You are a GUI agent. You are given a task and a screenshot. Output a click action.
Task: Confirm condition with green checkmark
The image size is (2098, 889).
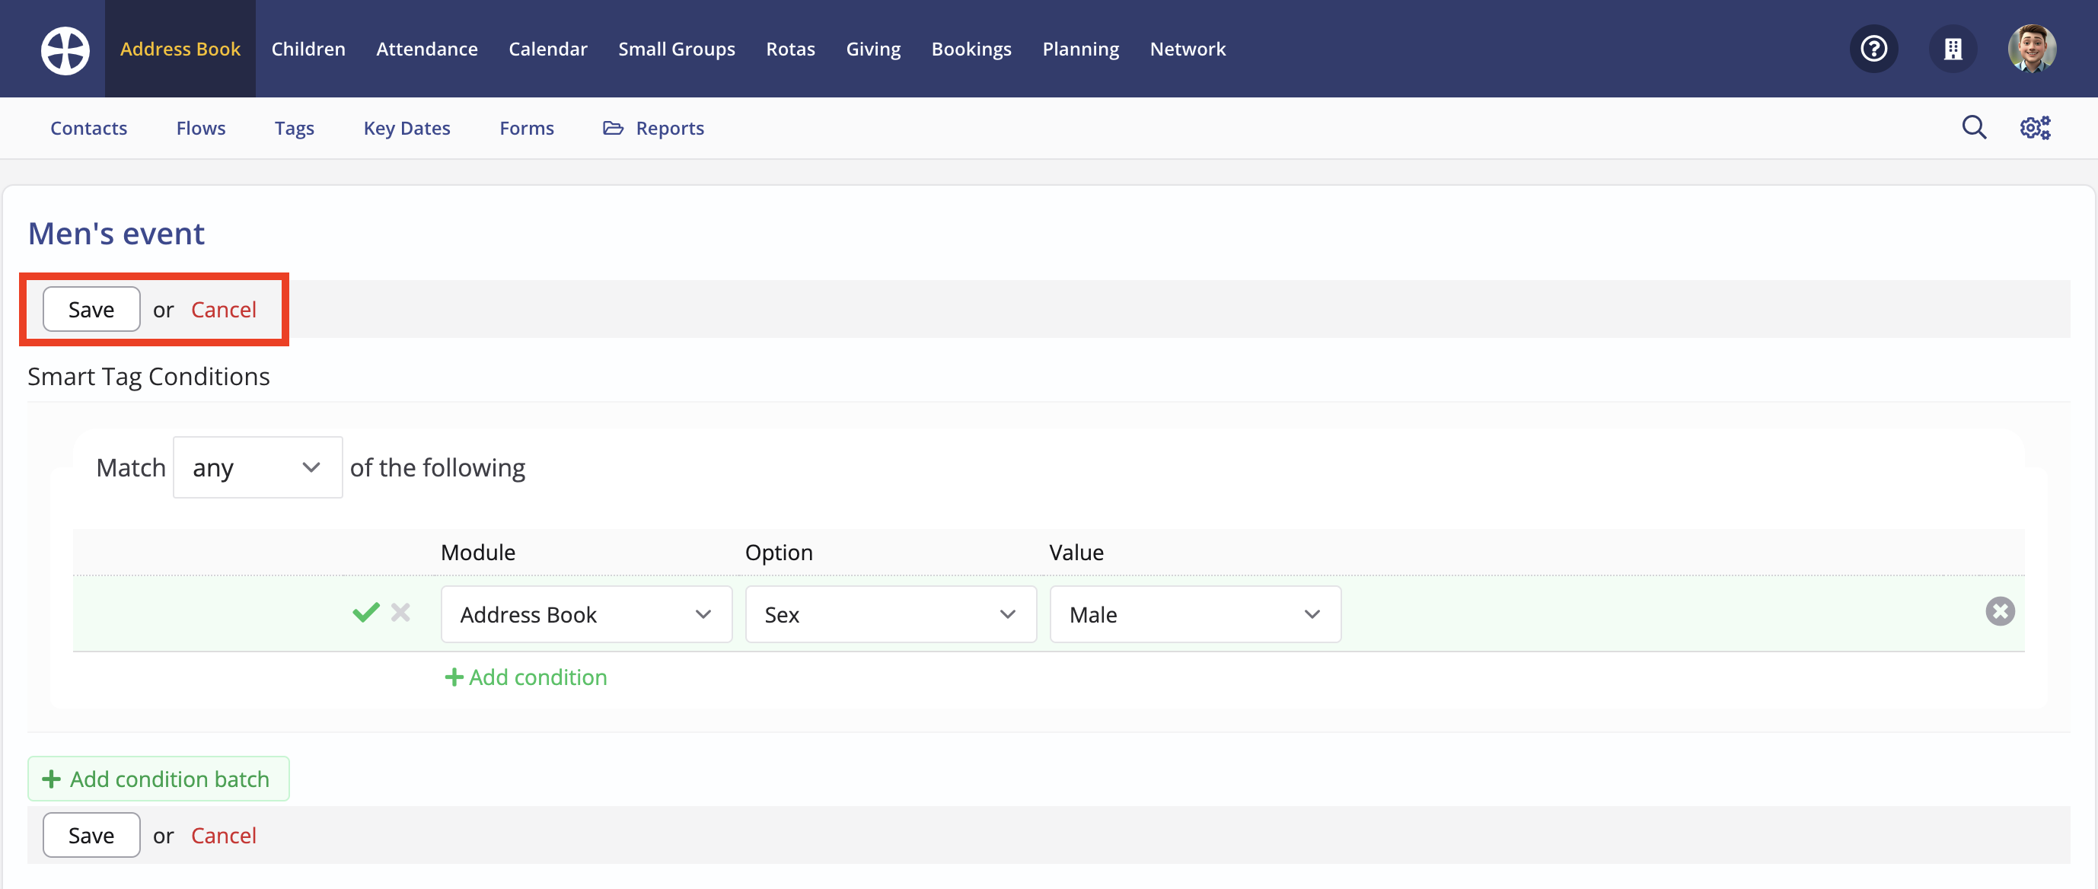tap(365, 612)
